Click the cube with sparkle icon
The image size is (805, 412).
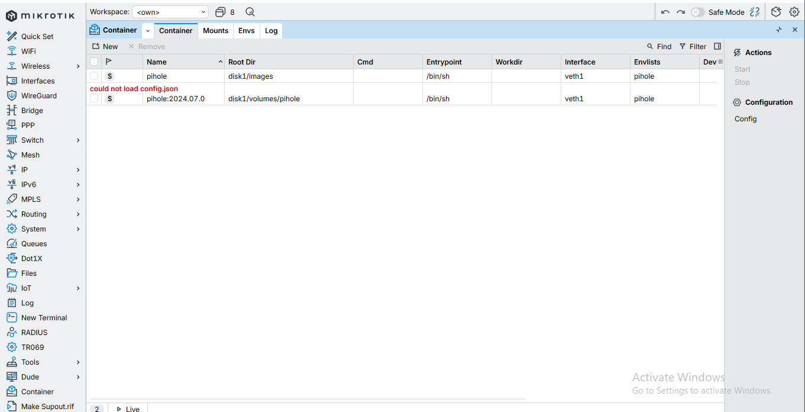(776, 12)
